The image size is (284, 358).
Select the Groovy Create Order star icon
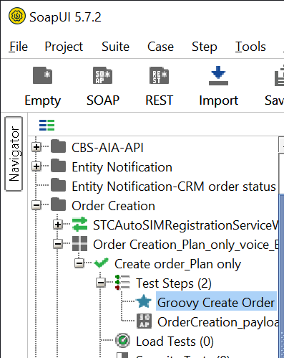(144, 301)
